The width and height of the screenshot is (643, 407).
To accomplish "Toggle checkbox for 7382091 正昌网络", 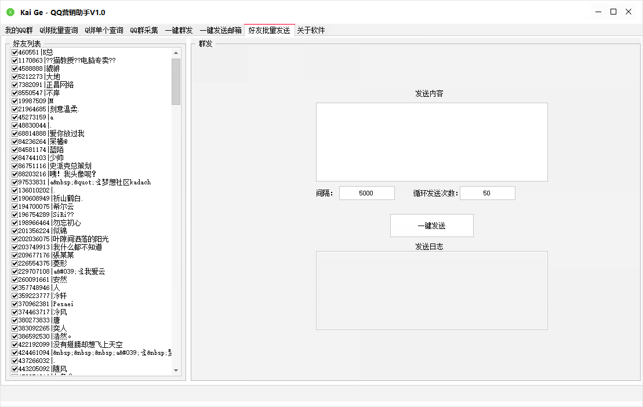I will point(14,85).
